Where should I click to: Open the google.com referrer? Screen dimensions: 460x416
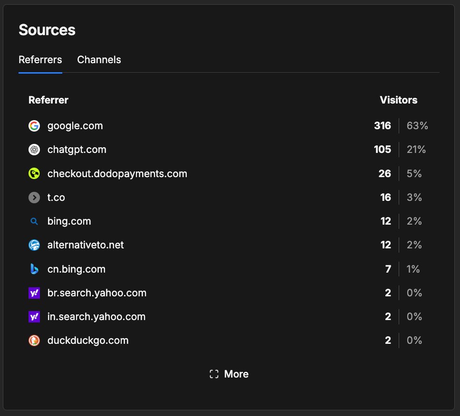point(75,126)
